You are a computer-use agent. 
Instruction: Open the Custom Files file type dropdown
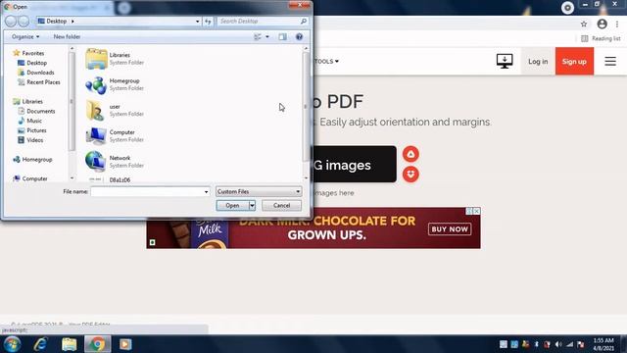(259, 192)
